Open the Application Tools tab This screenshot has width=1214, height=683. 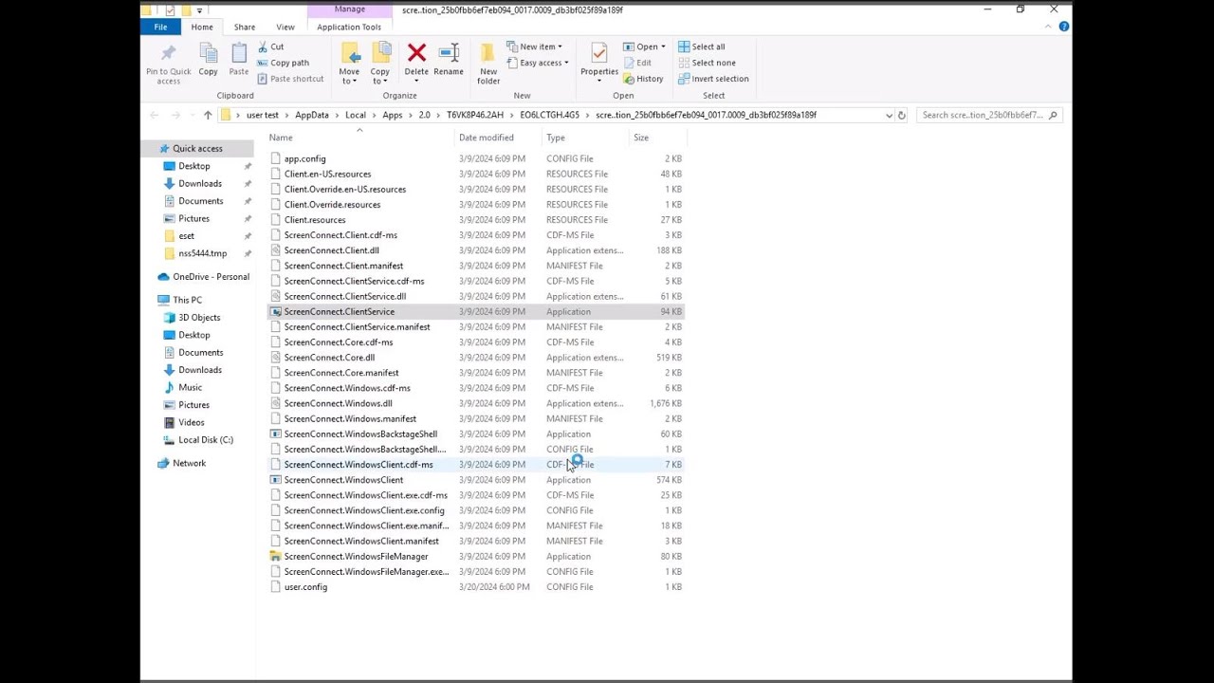[349, 27]
